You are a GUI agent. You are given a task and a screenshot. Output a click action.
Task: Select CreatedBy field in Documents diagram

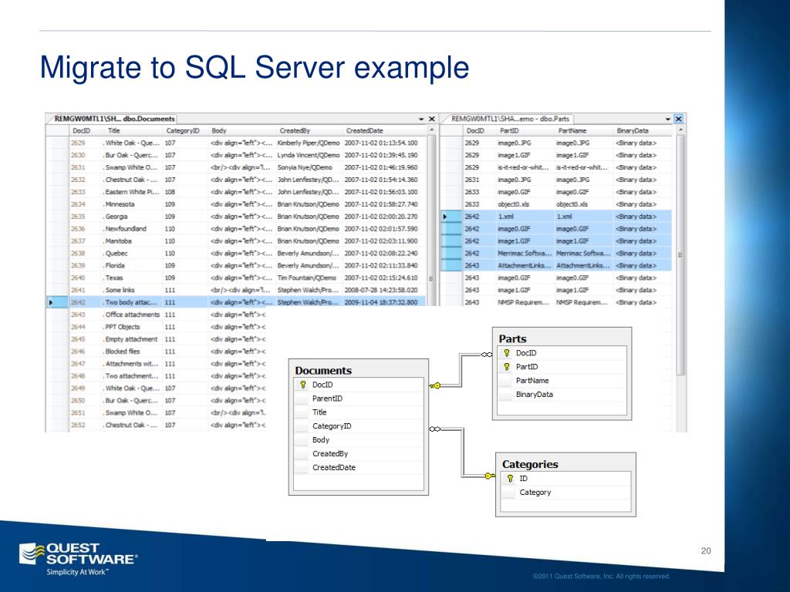point(359,453)
